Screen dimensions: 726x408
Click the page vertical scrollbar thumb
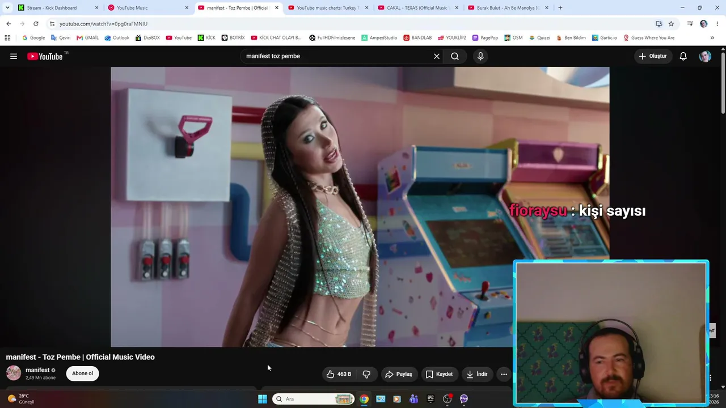pos(723,82)
